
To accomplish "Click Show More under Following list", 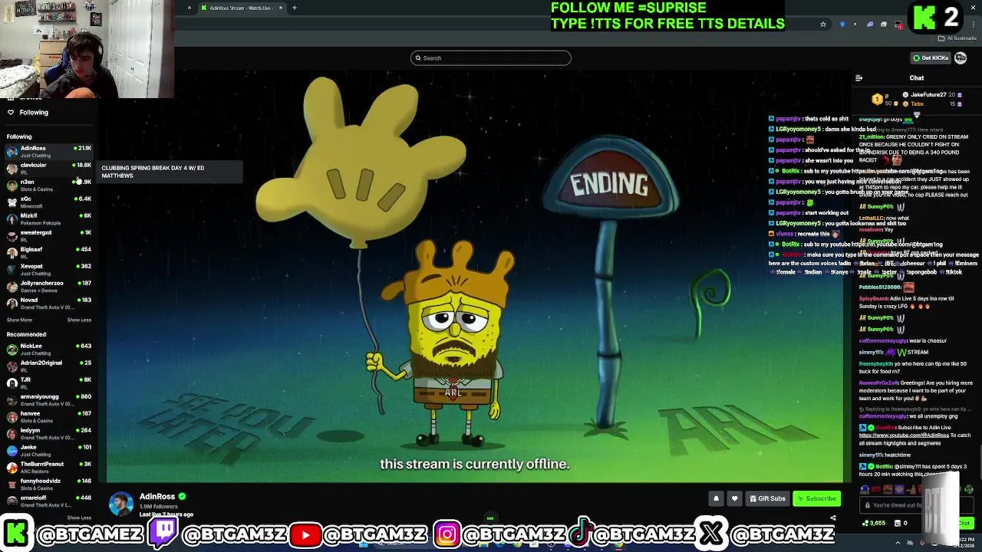I will [19, 320].
